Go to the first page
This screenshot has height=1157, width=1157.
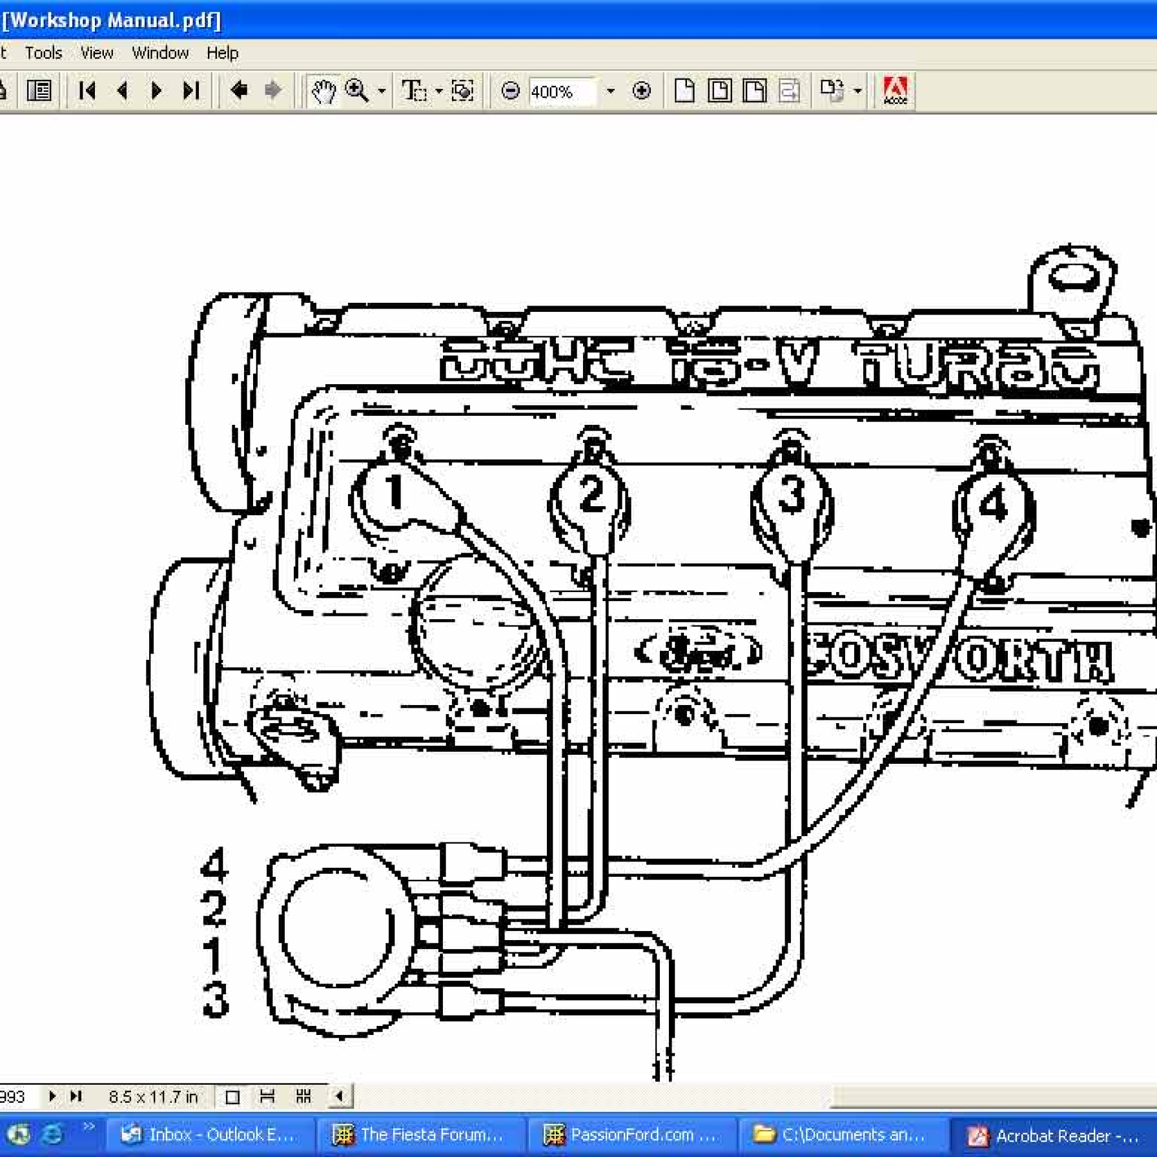point(88,91)
